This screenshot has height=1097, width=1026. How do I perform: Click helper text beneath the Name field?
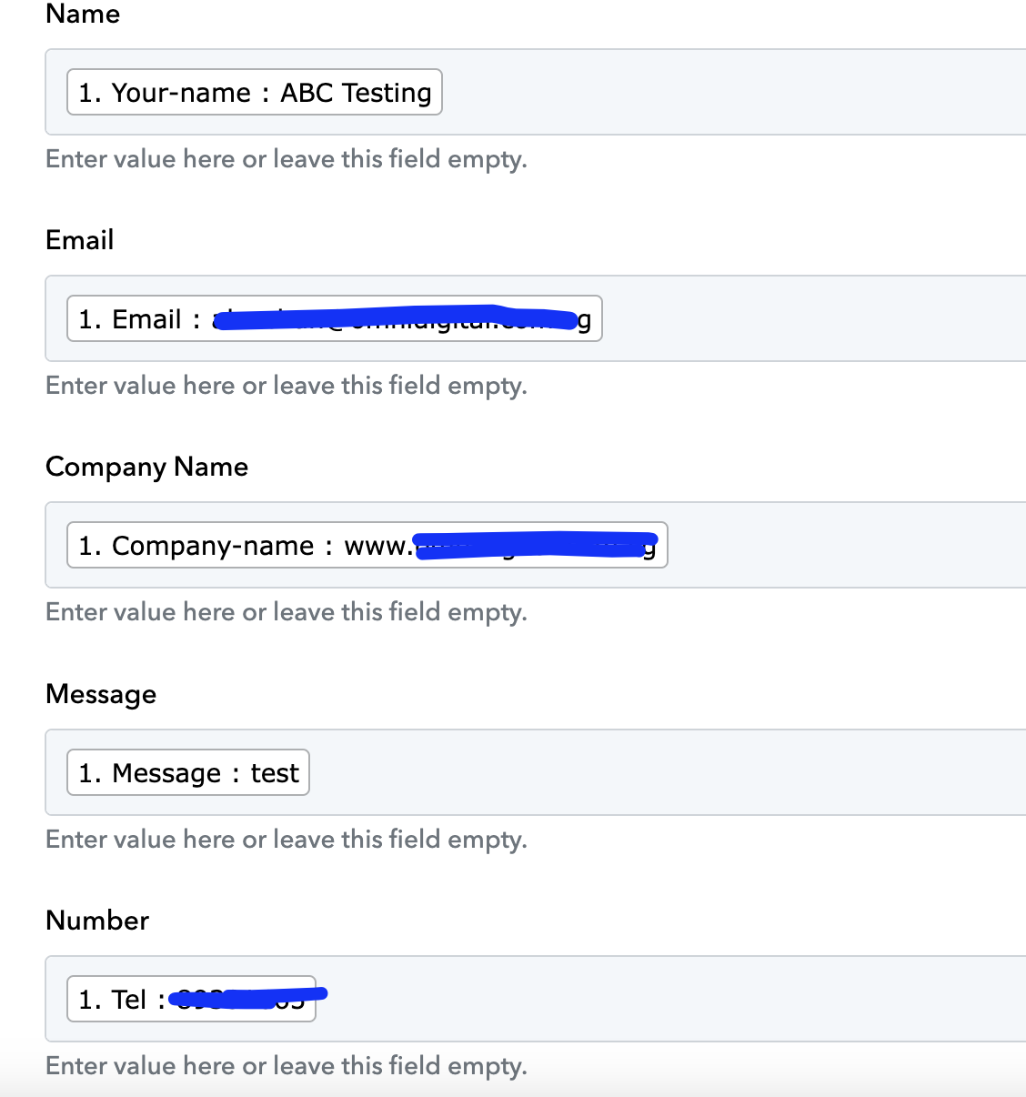(x=287, y=159)
